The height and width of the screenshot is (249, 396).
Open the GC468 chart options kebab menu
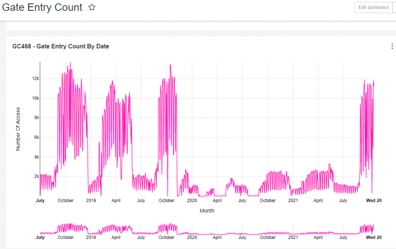coord(392,46)
